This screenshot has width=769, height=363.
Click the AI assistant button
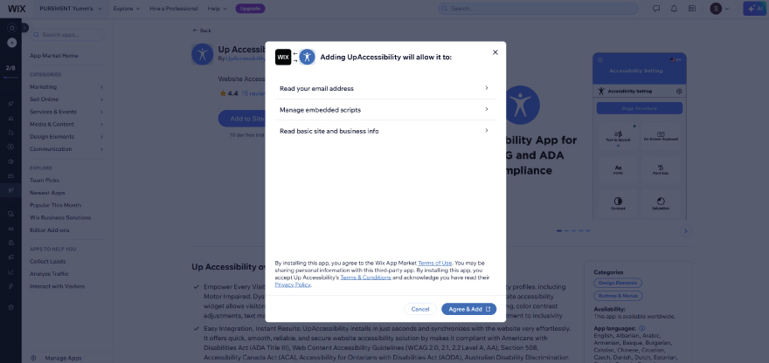click(x=754, y=9)
